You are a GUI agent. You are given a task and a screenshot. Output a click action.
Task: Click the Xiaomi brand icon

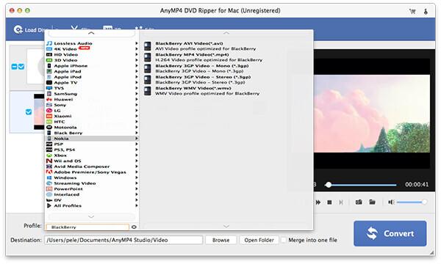pyautogui.click(x=49, y=116)
